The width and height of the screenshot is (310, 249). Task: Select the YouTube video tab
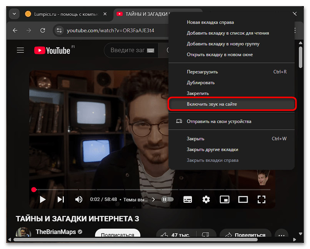[x=141, y=14]
